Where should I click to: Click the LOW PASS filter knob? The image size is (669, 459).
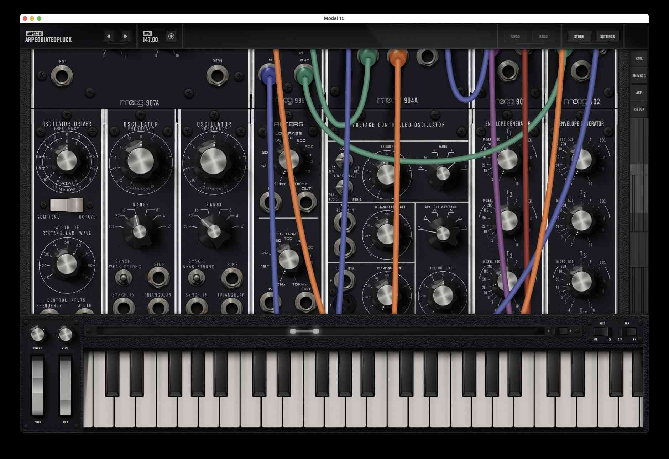pyautogui.click(x=289, y=159)
